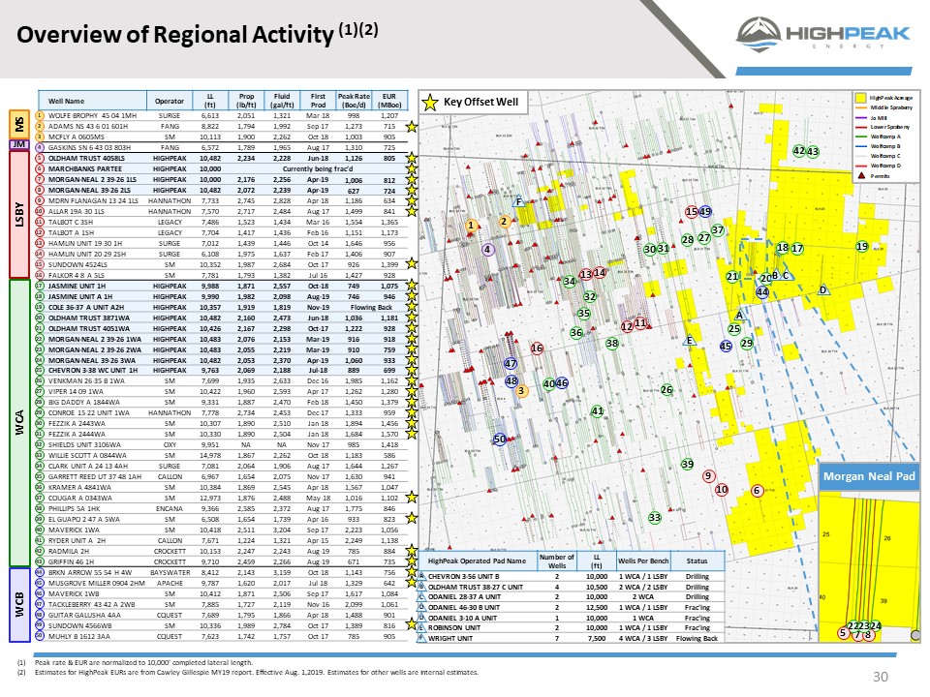Click the green Wolfcamp A legend line

point(861,136)
